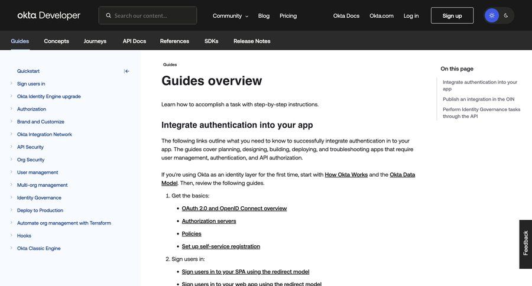Click the Guides breadcrumb
Image resolution: width=532 pixels, height=286 pixels.
(x=170, y=64)
